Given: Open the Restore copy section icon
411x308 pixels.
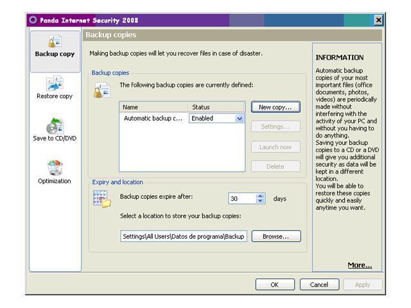Looking at the screenshot, I should pos(55,83).
